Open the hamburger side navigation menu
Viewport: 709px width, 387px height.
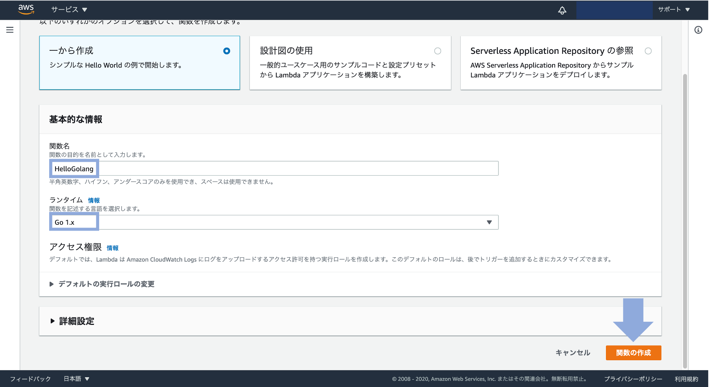pos(10,30)
